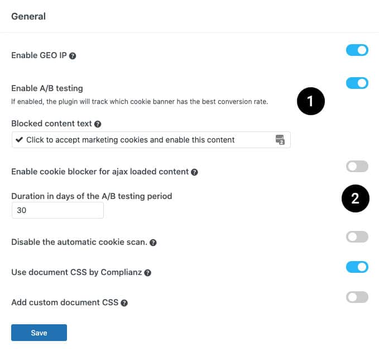This screenshot has width=379, height=355.
Task: Show help for custom document CSS
Action: [x=124, y=303]
